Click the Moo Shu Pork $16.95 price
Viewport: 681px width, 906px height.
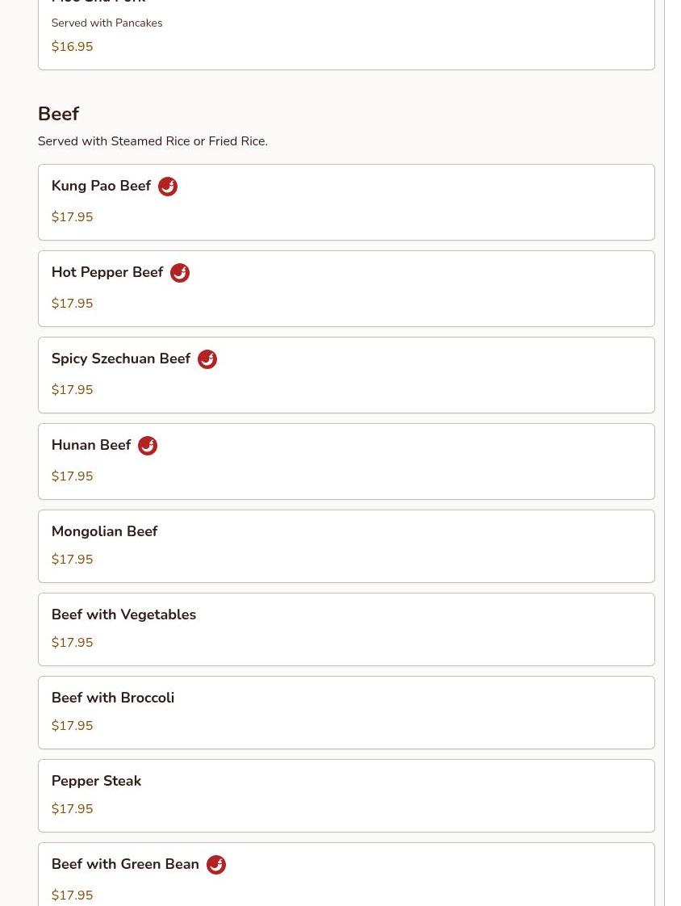click(72, 47)
